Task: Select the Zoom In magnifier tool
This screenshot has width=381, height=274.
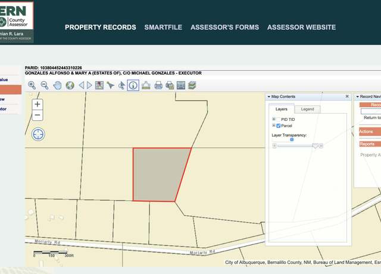Action: tap(32, 85)
